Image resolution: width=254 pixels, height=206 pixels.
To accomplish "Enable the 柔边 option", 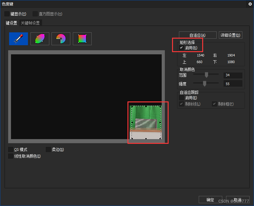I will [48, 149].
